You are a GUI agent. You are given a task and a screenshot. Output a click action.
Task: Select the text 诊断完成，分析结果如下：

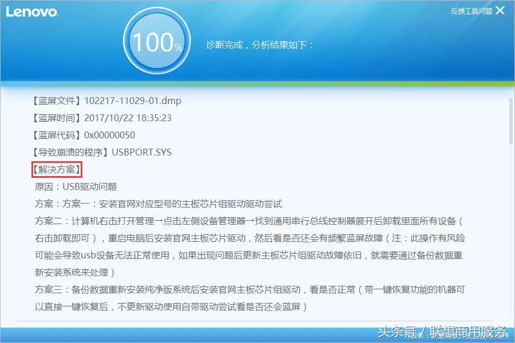[x=259, y=45]
